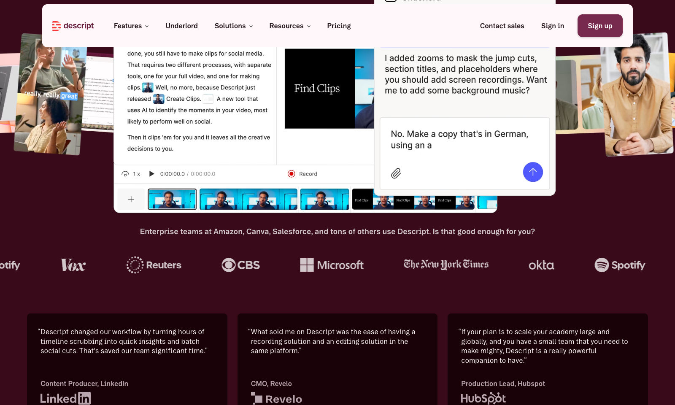Select the first timeline clip thumbnail

point(172,199)
